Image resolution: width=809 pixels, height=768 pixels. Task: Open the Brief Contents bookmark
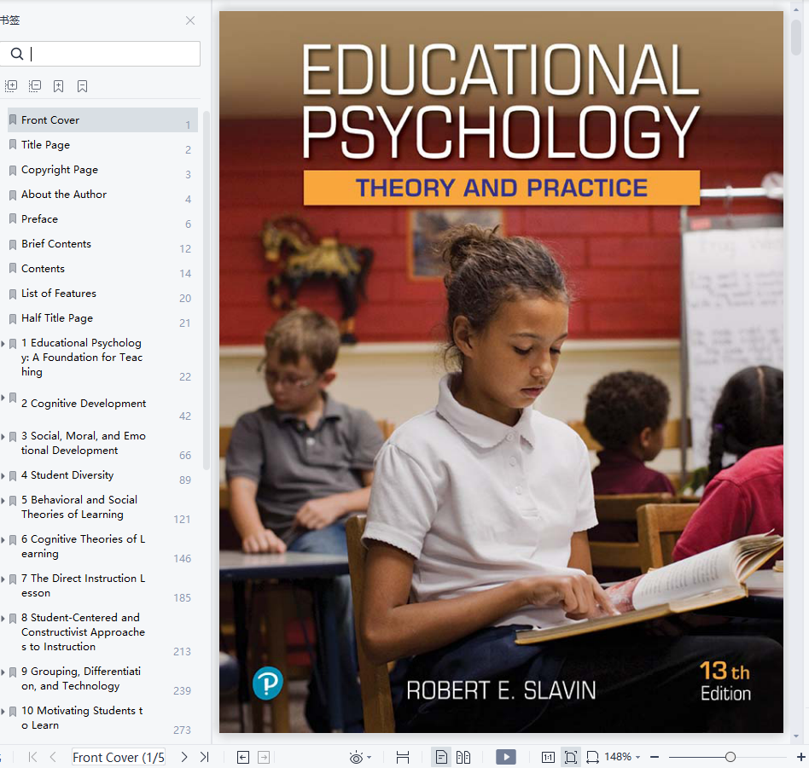click(x=102, y=243)
